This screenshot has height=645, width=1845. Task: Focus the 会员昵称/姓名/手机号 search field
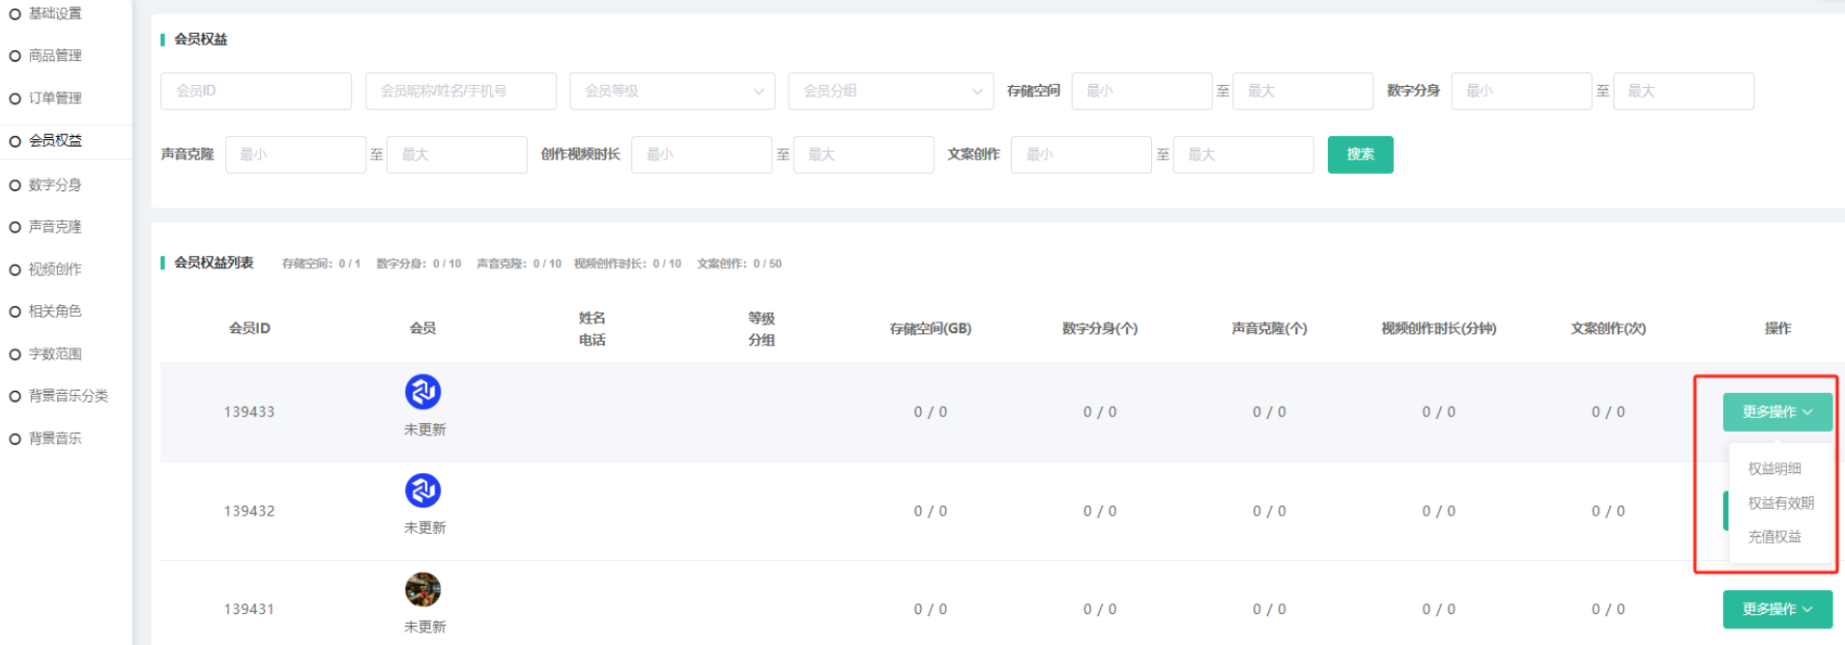460,91
